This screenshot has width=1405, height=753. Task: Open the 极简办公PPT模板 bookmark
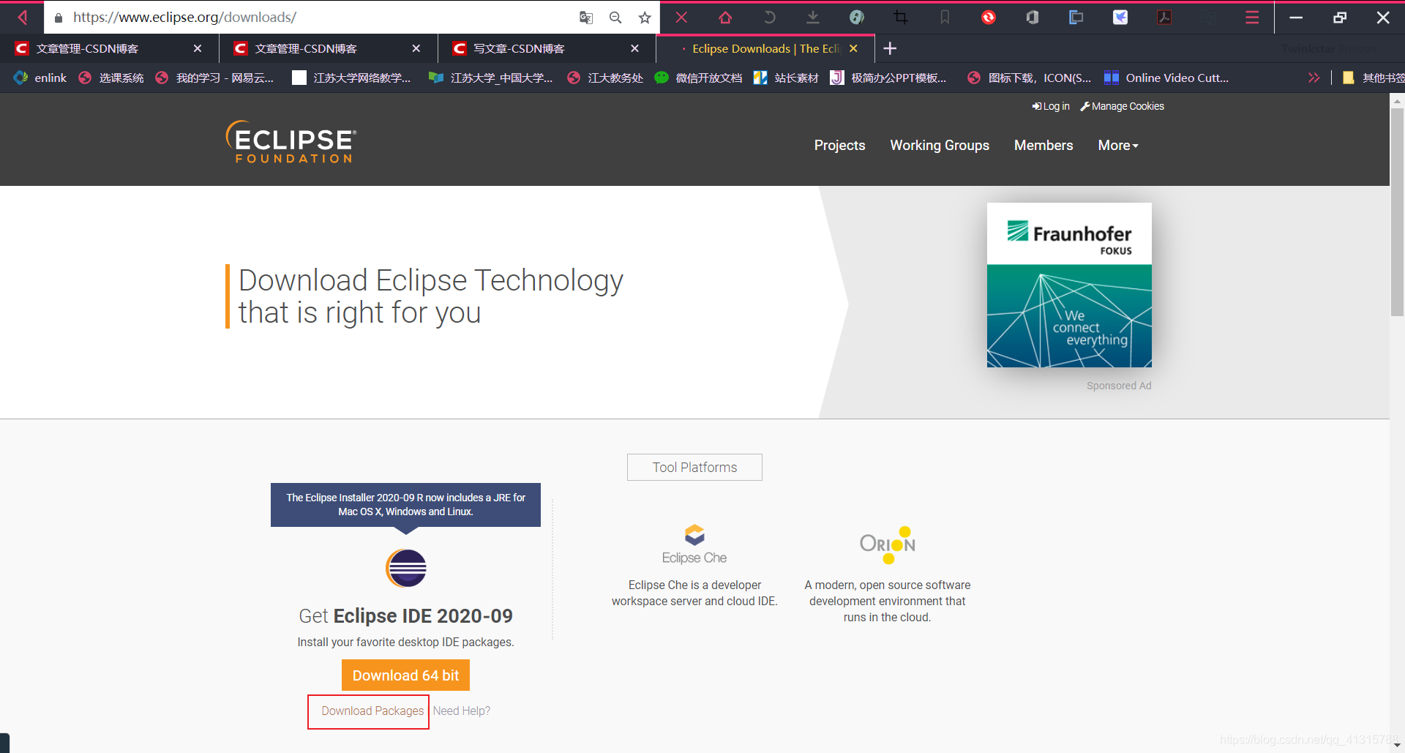888,78
